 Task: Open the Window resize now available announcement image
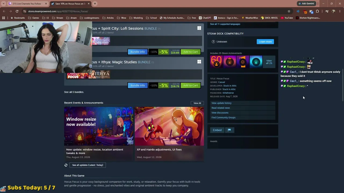click(99, 126)
